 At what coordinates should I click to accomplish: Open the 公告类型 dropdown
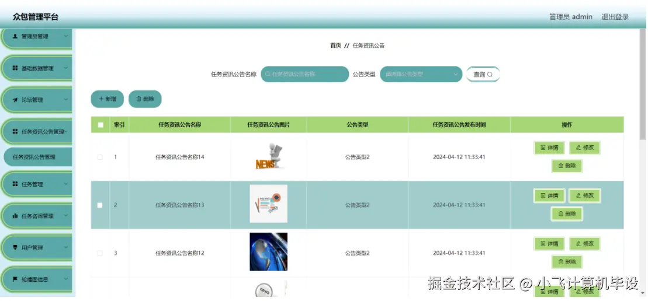pyautogui.click(x=421, y=74)
